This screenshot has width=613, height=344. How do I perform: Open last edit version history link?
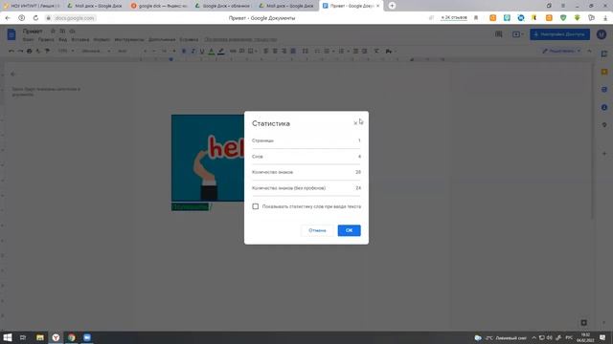[x=240, y=40]
